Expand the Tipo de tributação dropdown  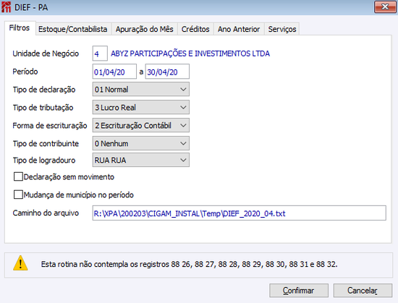(141, 108)
